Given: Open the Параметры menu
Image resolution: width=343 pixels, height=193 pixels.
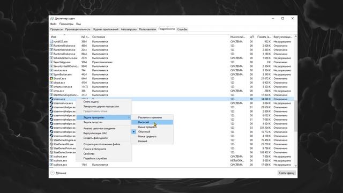Looking at the screenshot, I should [x=66, y=24].
